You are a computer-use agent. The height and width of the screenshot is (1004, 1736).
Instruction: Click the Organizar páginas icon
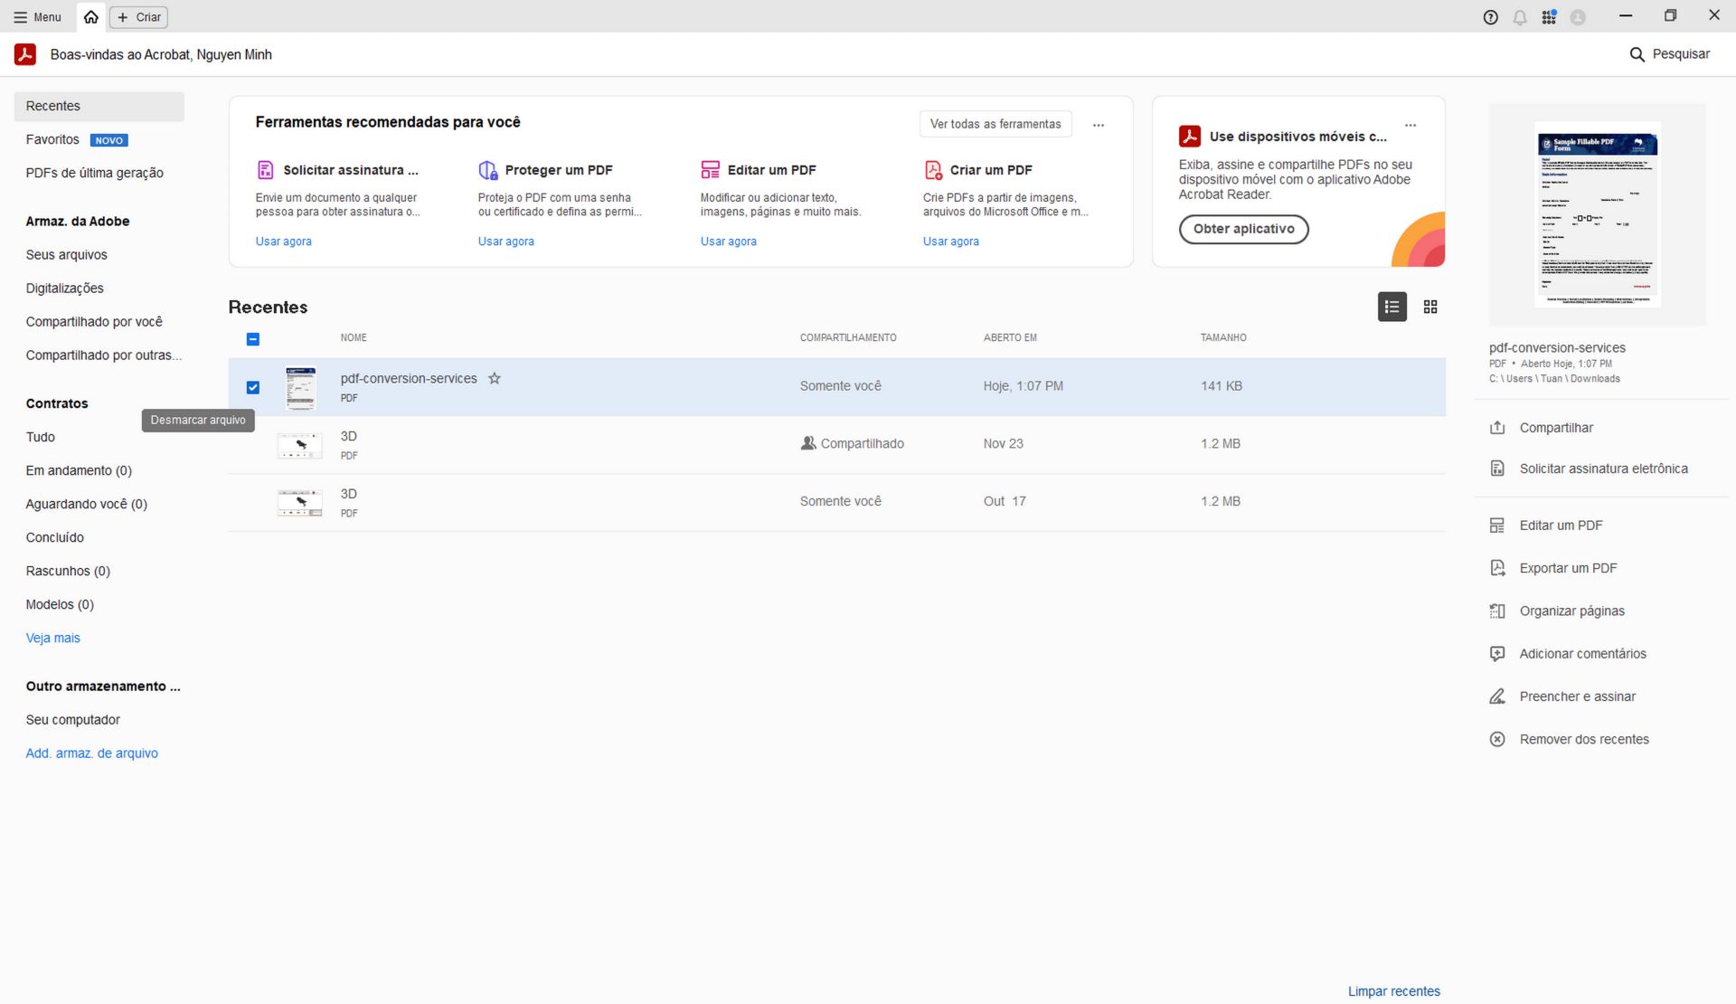point(1497,611)
